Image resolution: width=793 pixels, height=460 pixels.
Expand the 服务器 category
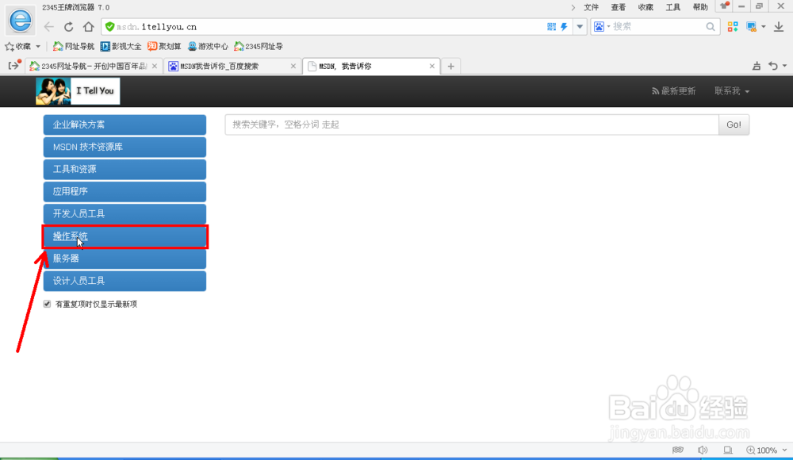tap(125, 259)
